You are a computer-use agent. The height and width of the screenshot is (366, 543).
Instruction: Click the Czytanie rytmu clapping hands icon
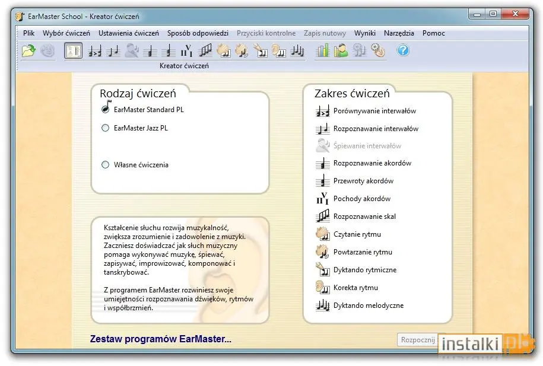point(322,234)
